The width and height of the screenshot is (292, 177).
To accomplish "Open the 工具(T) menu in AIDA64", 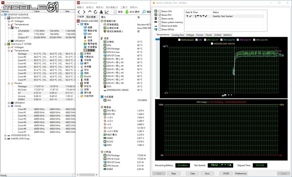I will click(x=124, y=7).
